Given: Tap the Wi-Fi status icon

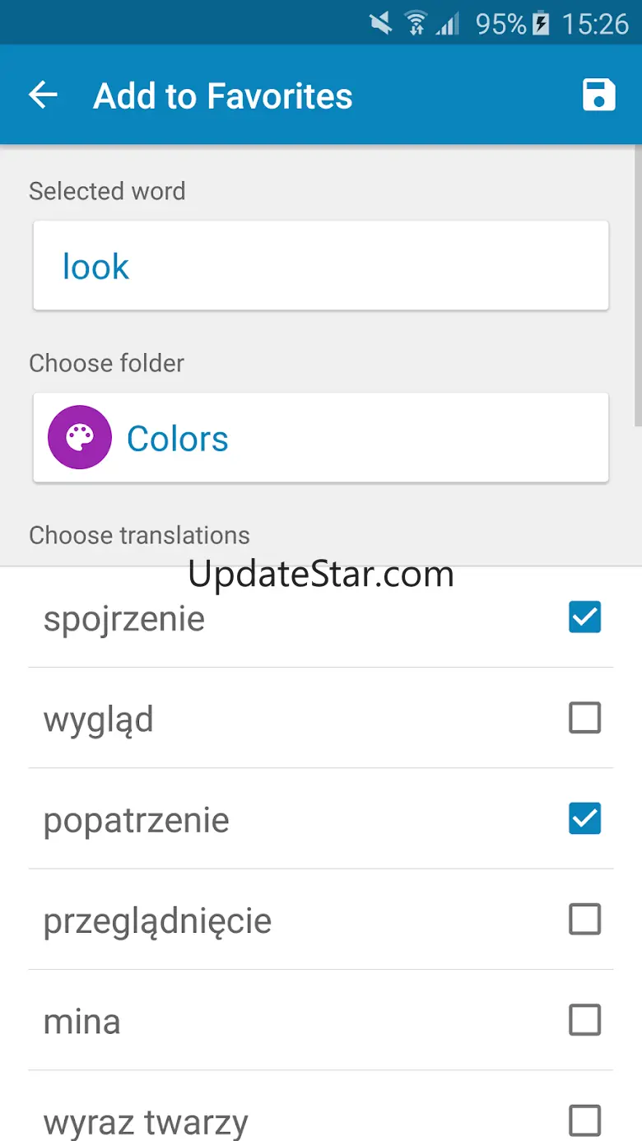Looking at the screenshot, I should coord(415,23).
